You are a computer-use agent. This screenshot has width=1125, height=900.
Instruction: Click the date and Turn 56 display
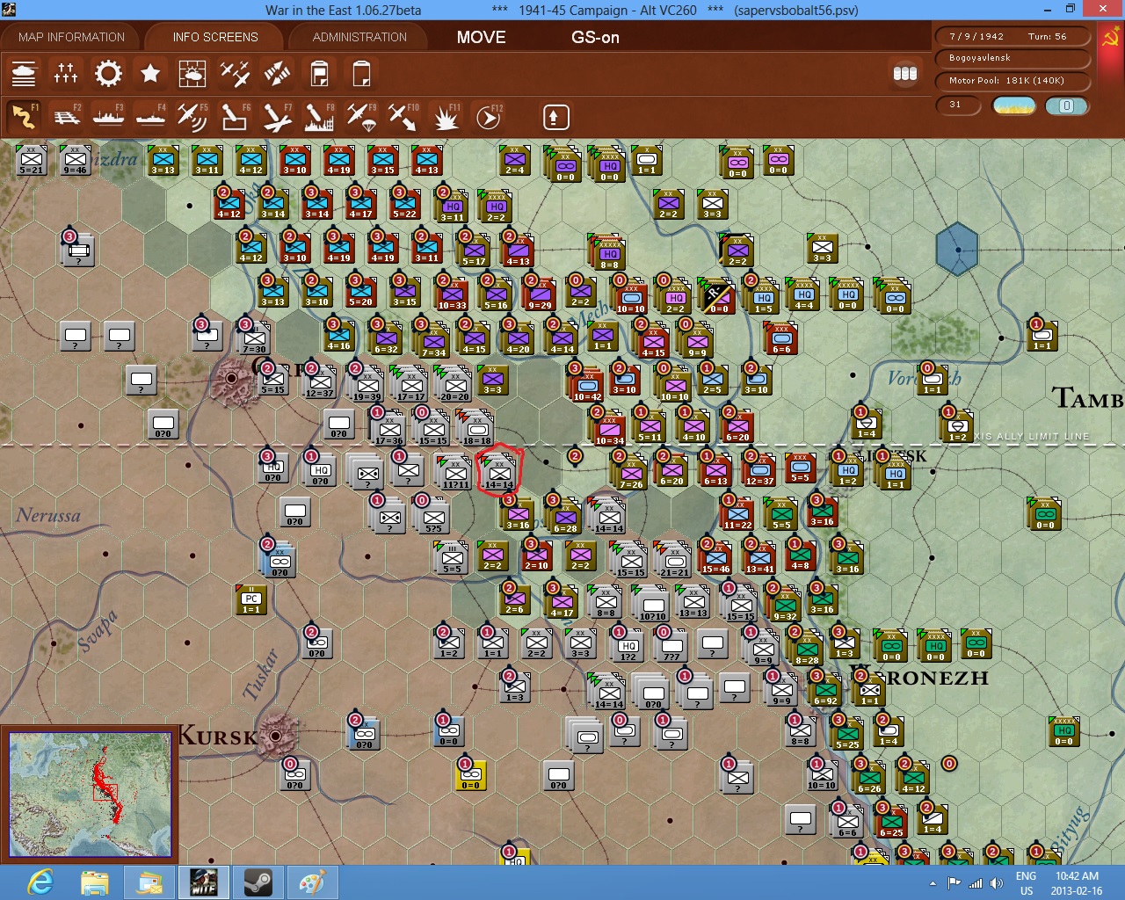tap(1013, 37)
